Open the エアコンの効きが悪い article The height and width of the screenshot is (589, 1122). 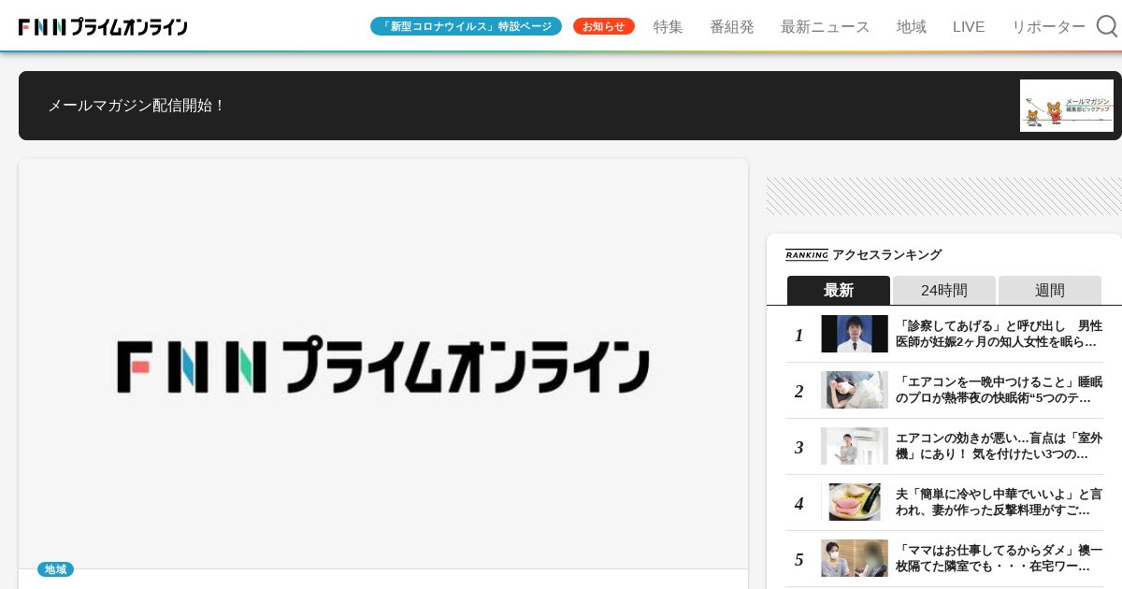(999, 446)
